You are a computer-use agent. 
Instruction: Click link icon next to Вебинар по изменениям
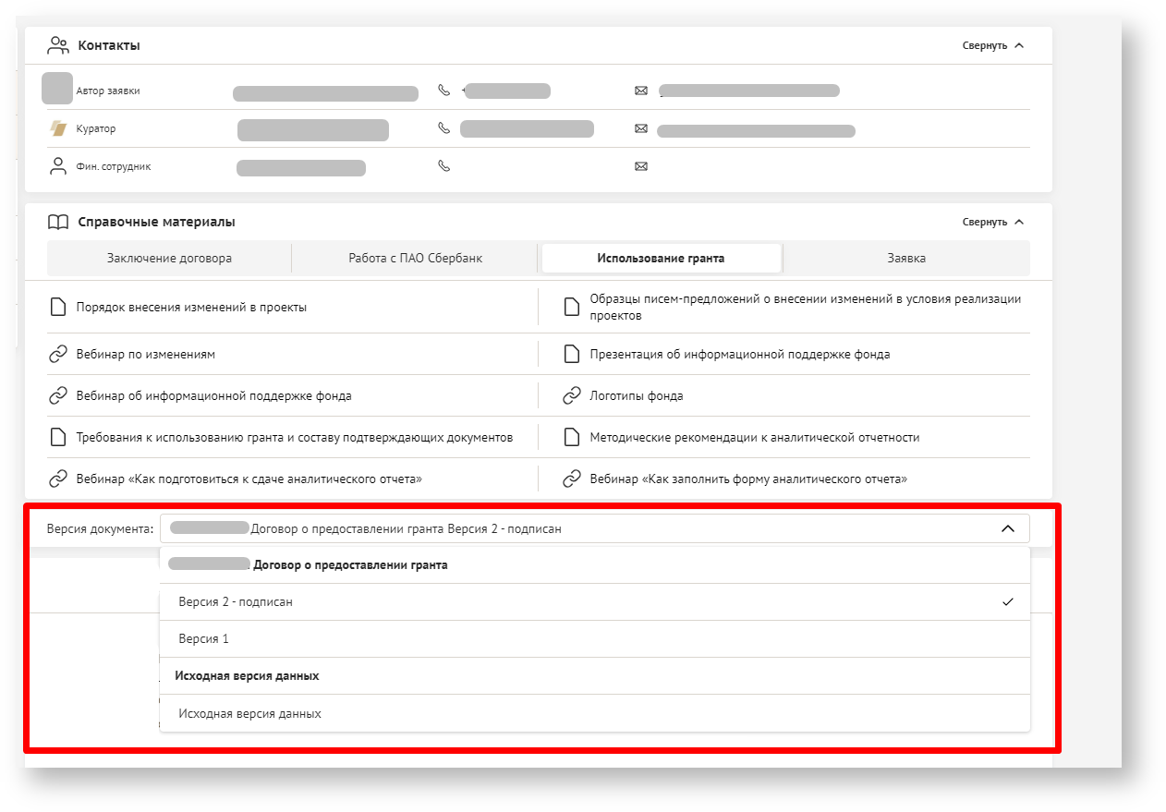tap(58, 354)
